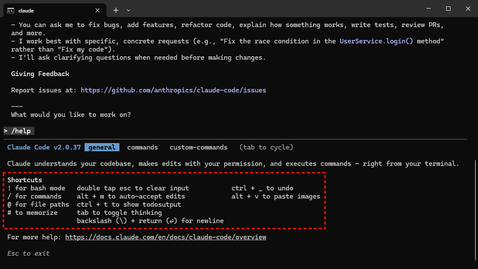Click 'What would you like to work on?'
The image size is (478, 269).
[x=71, y=115]
